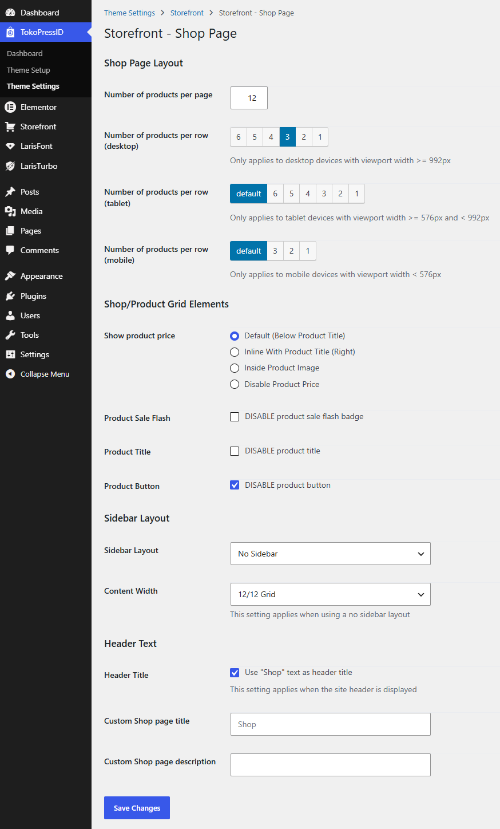Open Theme Setup submenu item
Screen dimensions: 500x829
(x=29, y=70)
